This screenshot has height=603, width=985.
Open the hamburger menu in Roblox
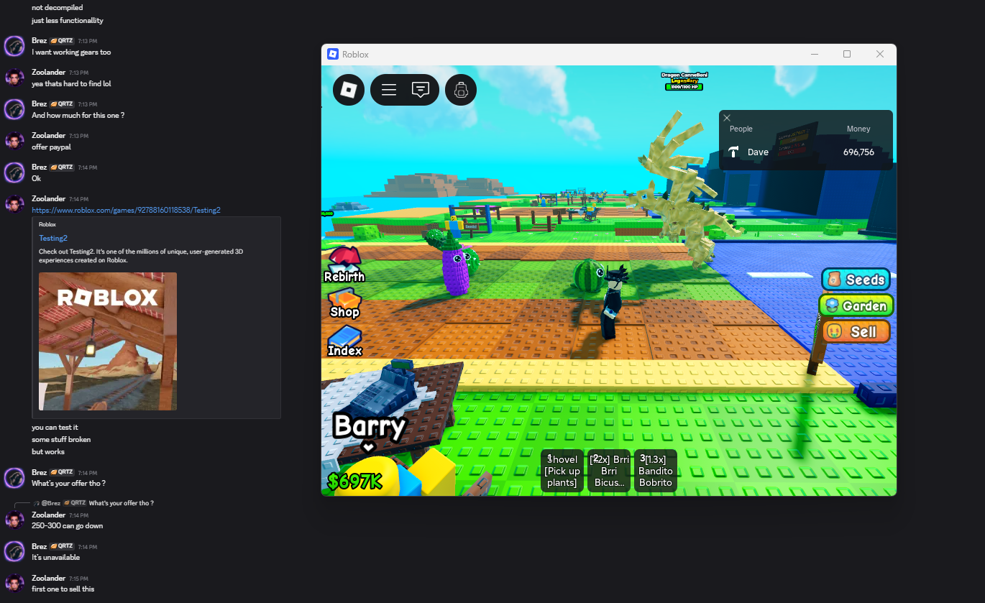point(389,90)
